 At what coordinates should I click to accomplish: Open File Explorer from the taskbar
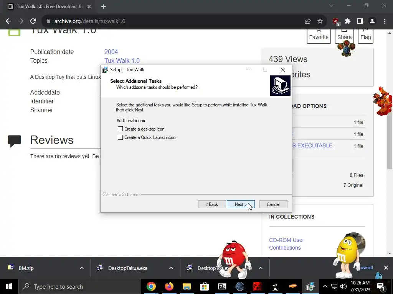point(187,286)
